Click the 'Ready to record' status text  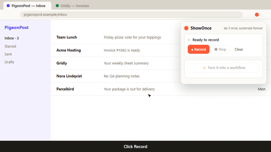206,40
